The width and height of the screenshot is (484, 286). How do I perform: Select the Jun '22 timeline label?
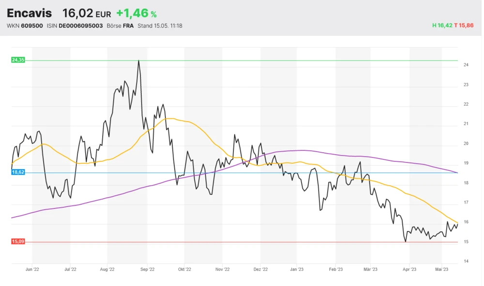tap(32, 269)
